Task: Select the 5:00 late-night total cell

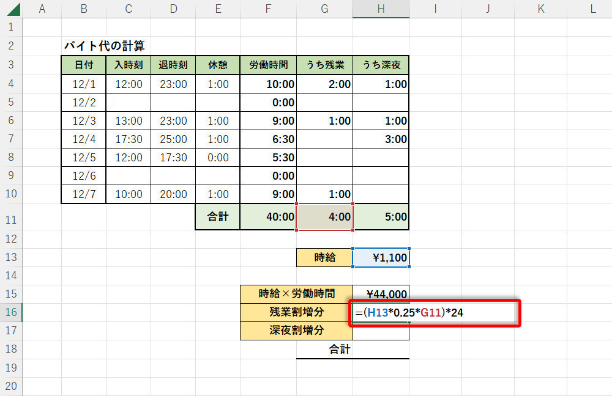Action: [381, 217]
